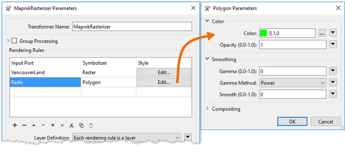
Task: Close the Polygon Parameters window
Action: [x=338, y=8]
